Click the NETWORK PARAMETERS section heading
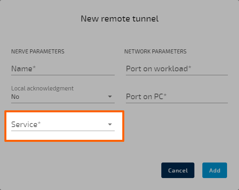This screenshot has width=239, height=190. 155,51
